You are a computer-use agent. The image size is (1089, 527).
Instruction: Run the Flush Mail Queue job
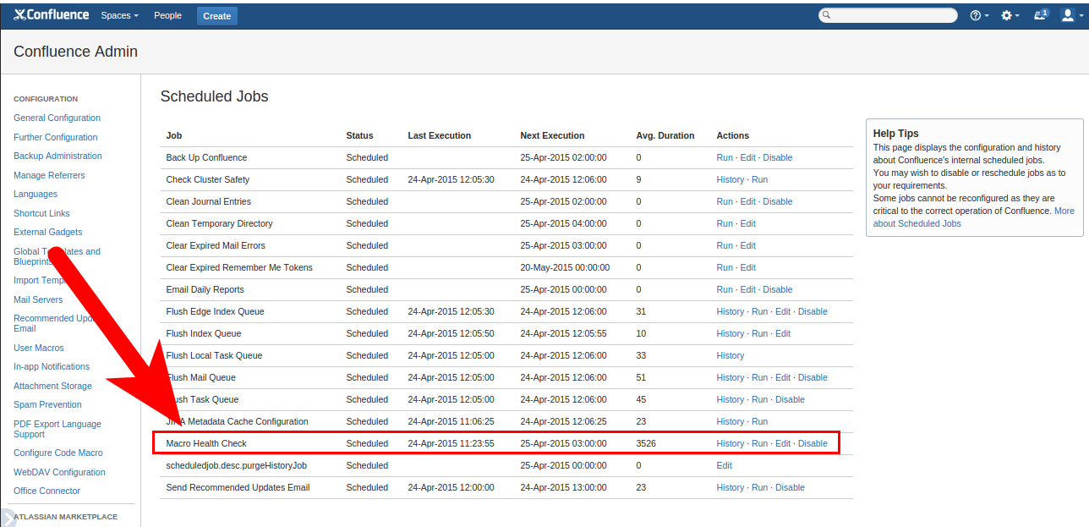tap(759, 378)
